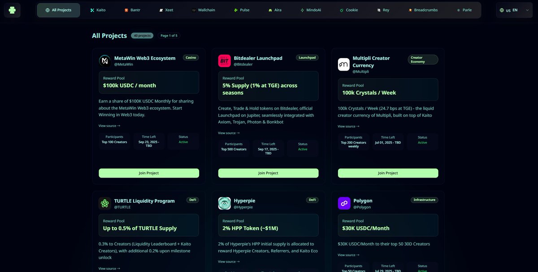The height and width of the screenshot is (272, 538).
Task: Click the green clover site logo
Action: [x=12, y=10]
